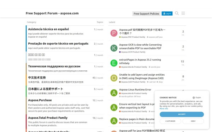Image resolution: width=212 pixels, height=132 pixels.
Task: Open the hamburger menu icon
Action: (x=183, y=13)
